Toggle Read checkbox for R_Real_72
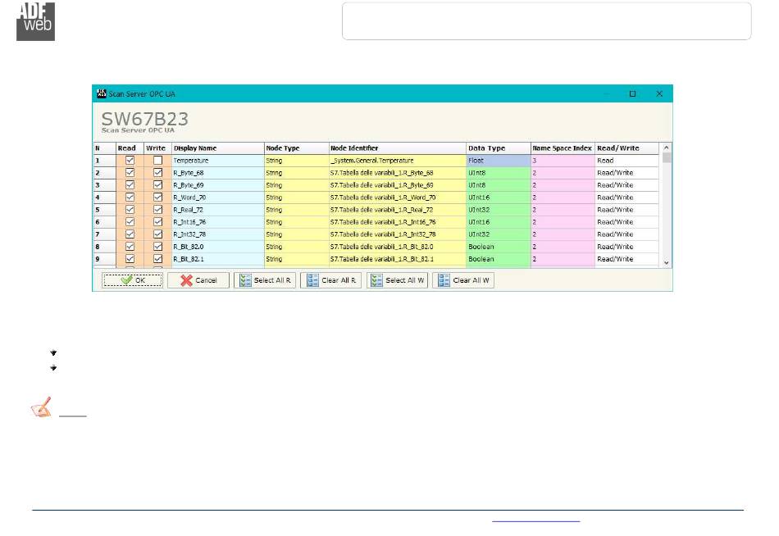This screenshot has width=779, height=536. click(130, 210)
